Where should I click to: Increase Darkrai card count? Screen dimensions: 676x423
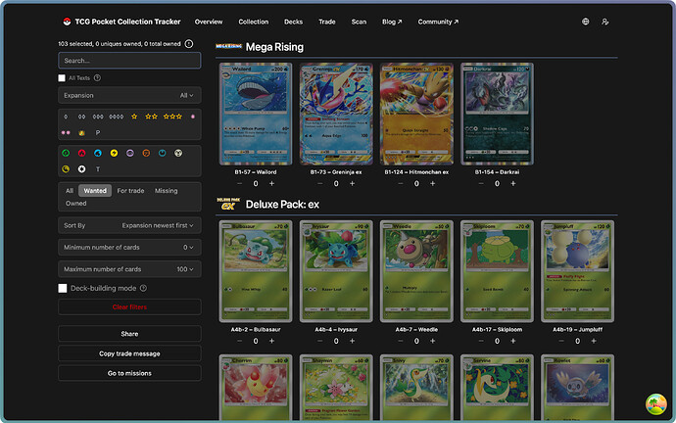click(x=513, y=183)
